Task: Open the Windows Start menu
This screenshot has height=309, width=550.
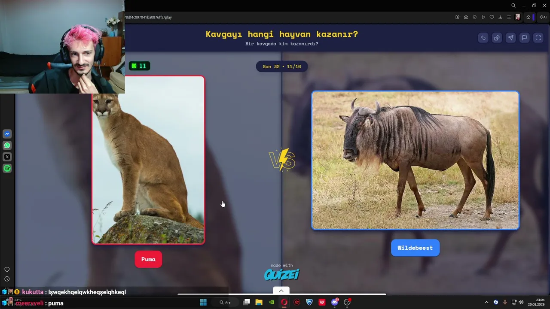Action: pyautogui.click(x=203, y=302)
